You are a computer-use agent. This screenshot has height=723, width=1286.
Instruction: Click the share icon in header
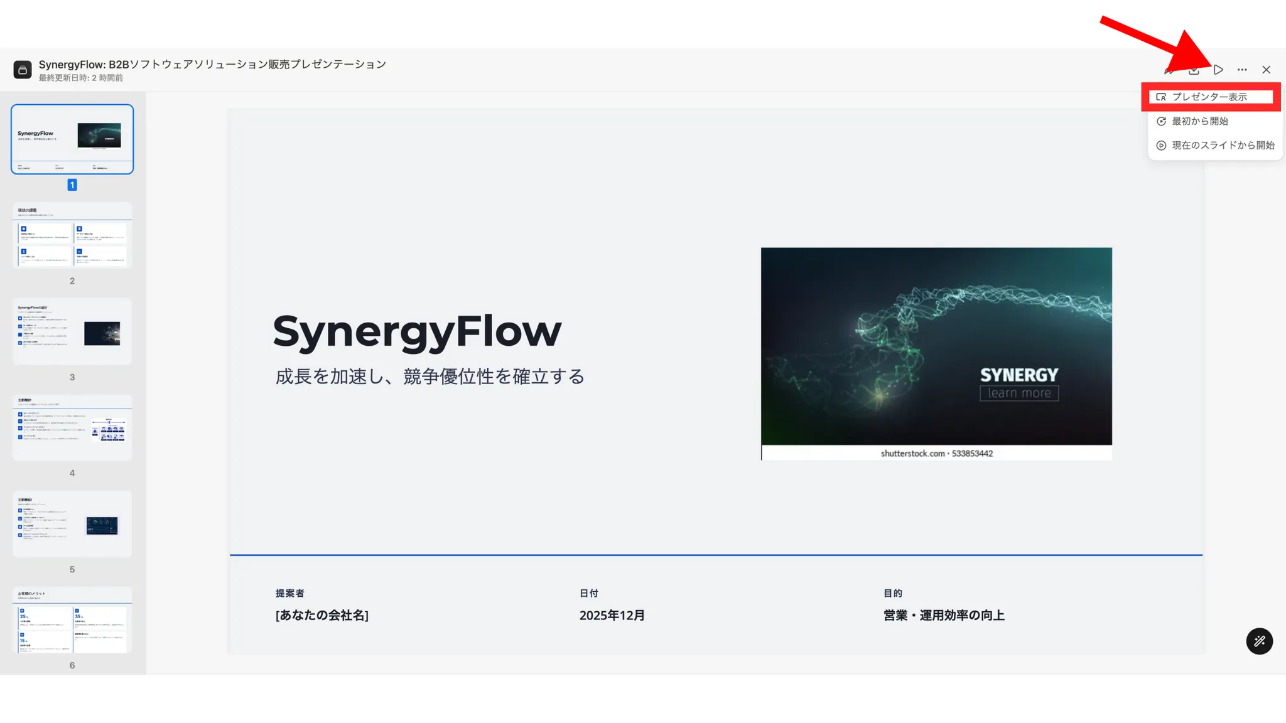pyautogui.click(x=1169, y=70)
